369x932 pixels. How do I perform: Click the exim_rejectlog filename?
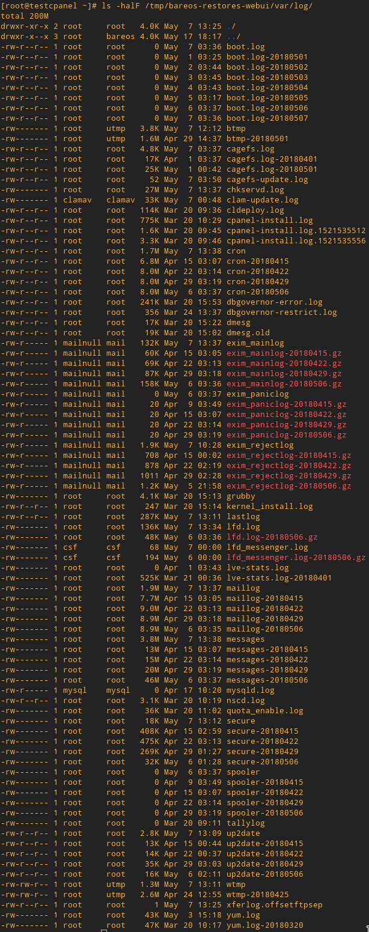(x=260, y=445)
